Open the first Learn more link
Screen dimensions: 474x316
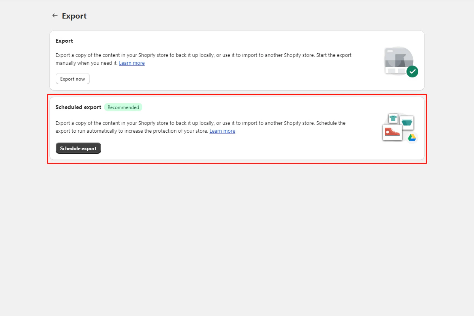point(132,63)
